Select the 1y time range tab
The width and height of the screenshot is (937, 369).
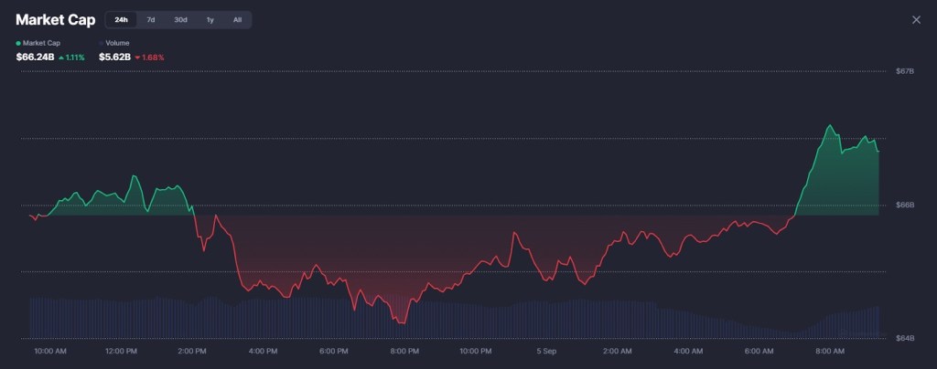[210, 19]
